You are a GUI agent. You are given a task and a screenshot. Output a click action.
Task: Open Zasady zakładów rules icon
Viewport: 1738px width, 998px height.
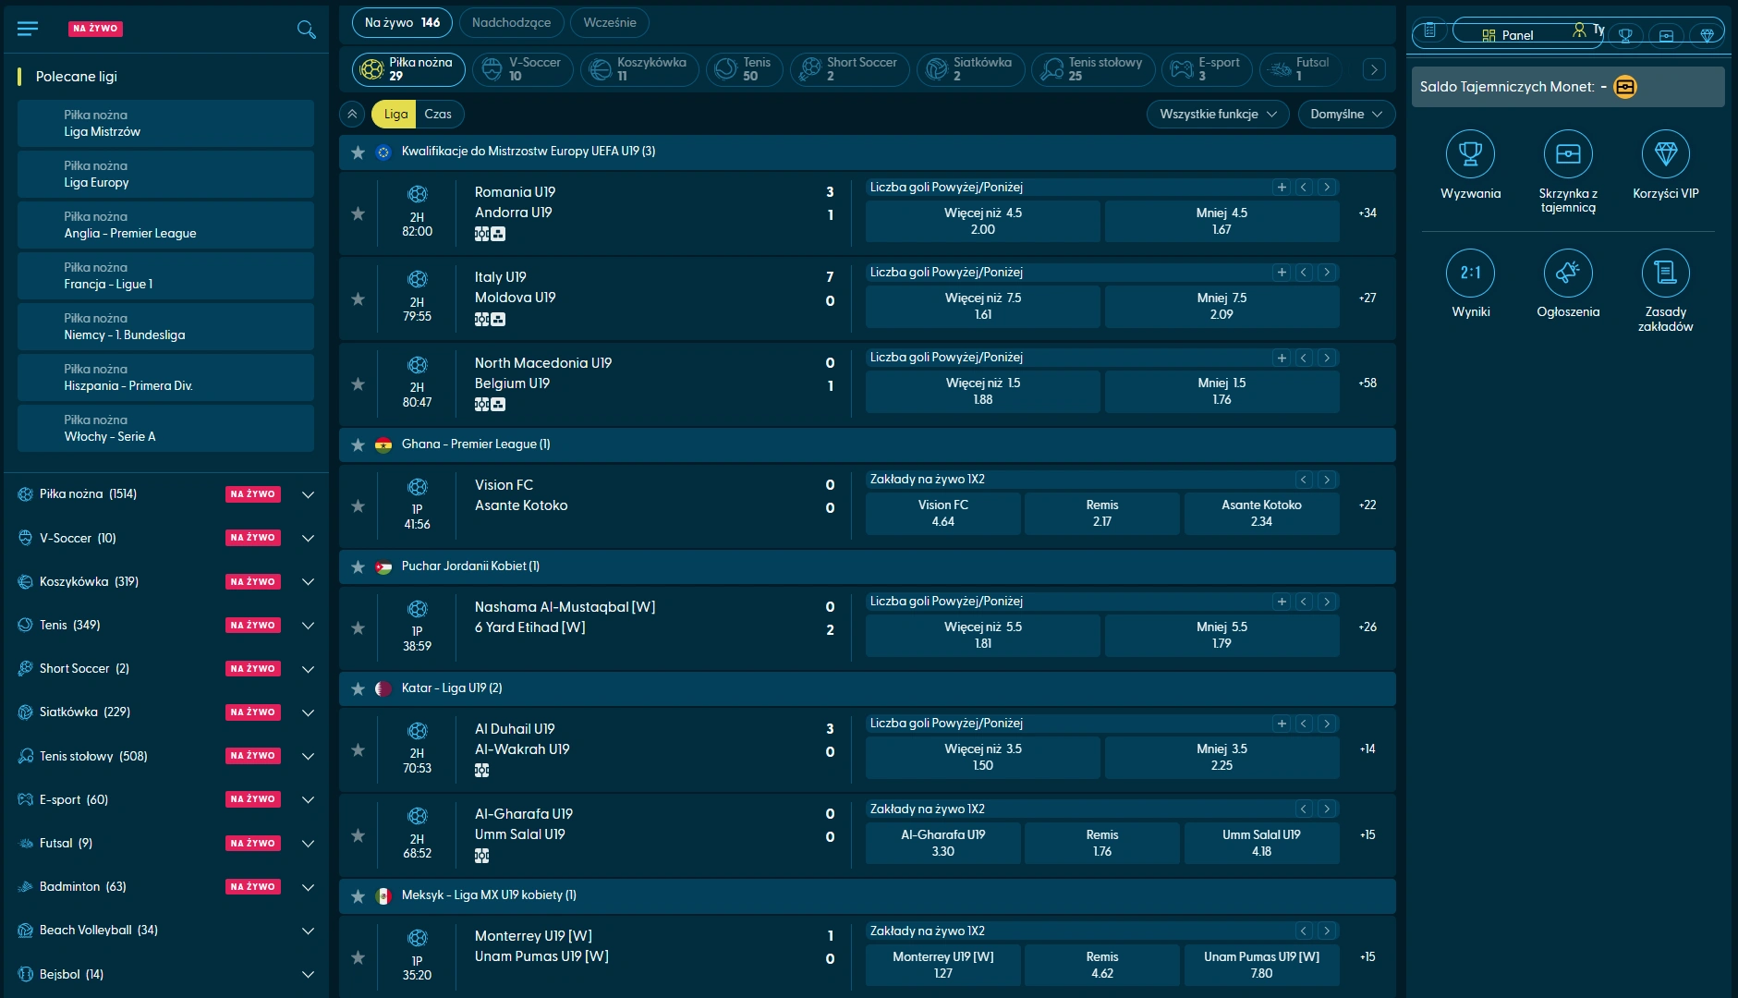pyautogui.click(x=1665, y=273)
